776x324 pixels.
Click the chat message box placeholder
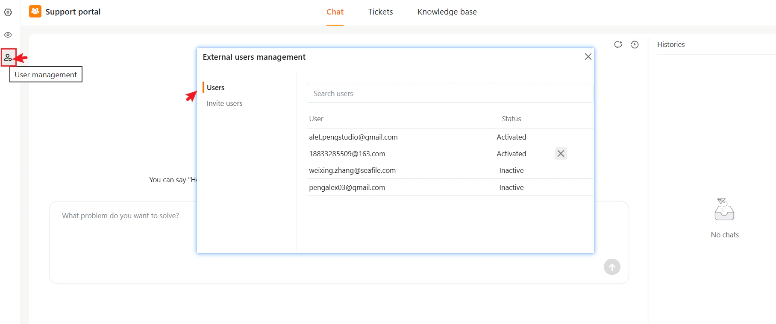121,216
